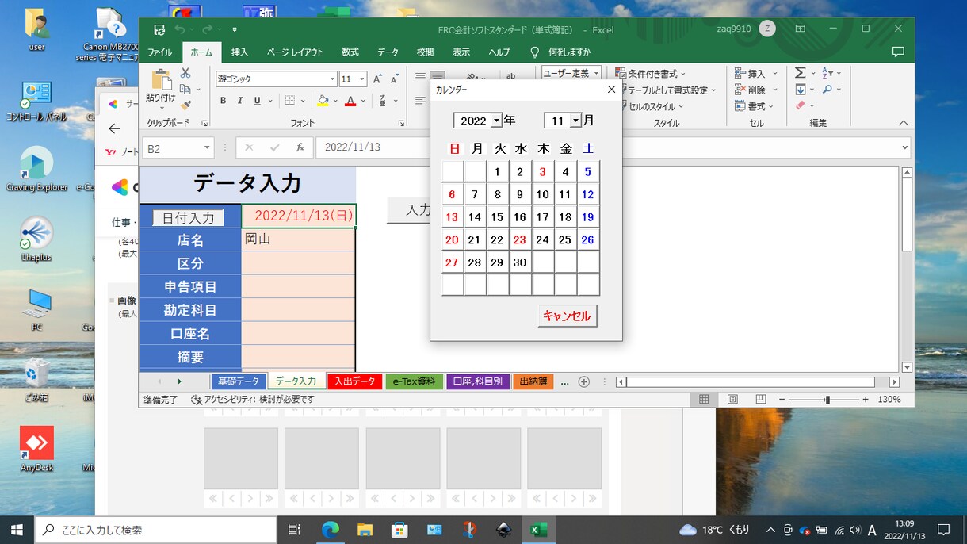Save the workbook from quick access toolbar
The image size is (967, 544).
point(159,29)
